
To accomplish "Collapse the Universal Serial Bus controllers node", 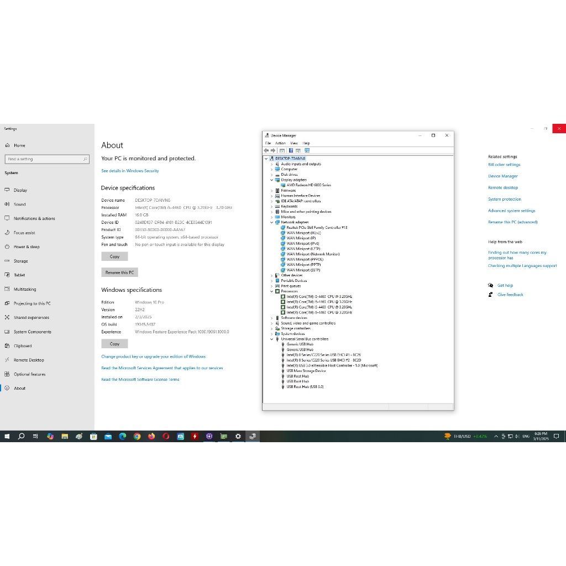I will coord(271,339).
